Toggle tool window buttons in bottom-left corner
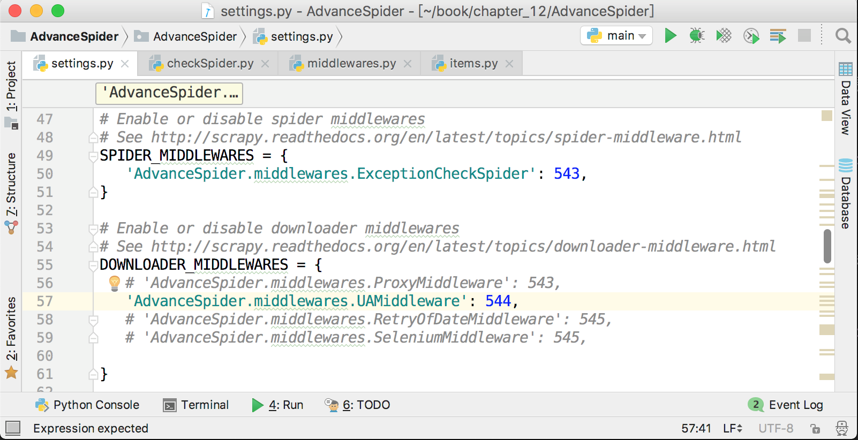The height and width of the screenshot is (440, 858). pyautogui.click(x=13, y=428)
